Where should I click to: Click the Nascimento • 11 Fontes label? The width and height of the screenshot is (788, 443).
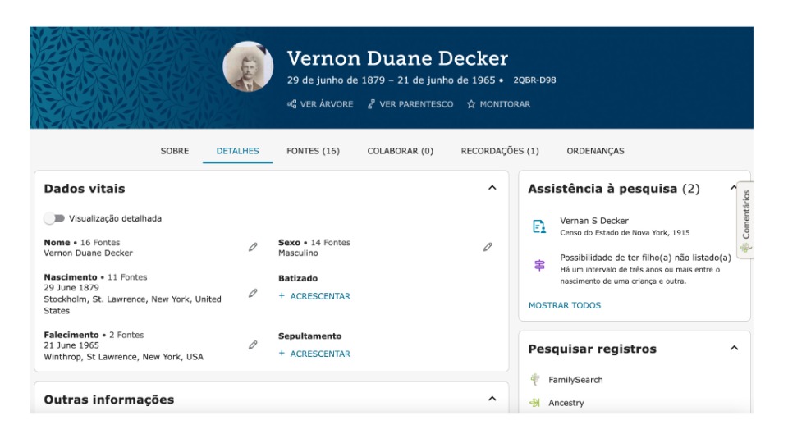click(95, 277)
